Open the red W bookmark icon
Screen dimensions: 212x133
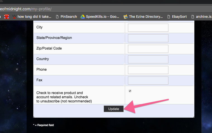click(x=14, y=17)
